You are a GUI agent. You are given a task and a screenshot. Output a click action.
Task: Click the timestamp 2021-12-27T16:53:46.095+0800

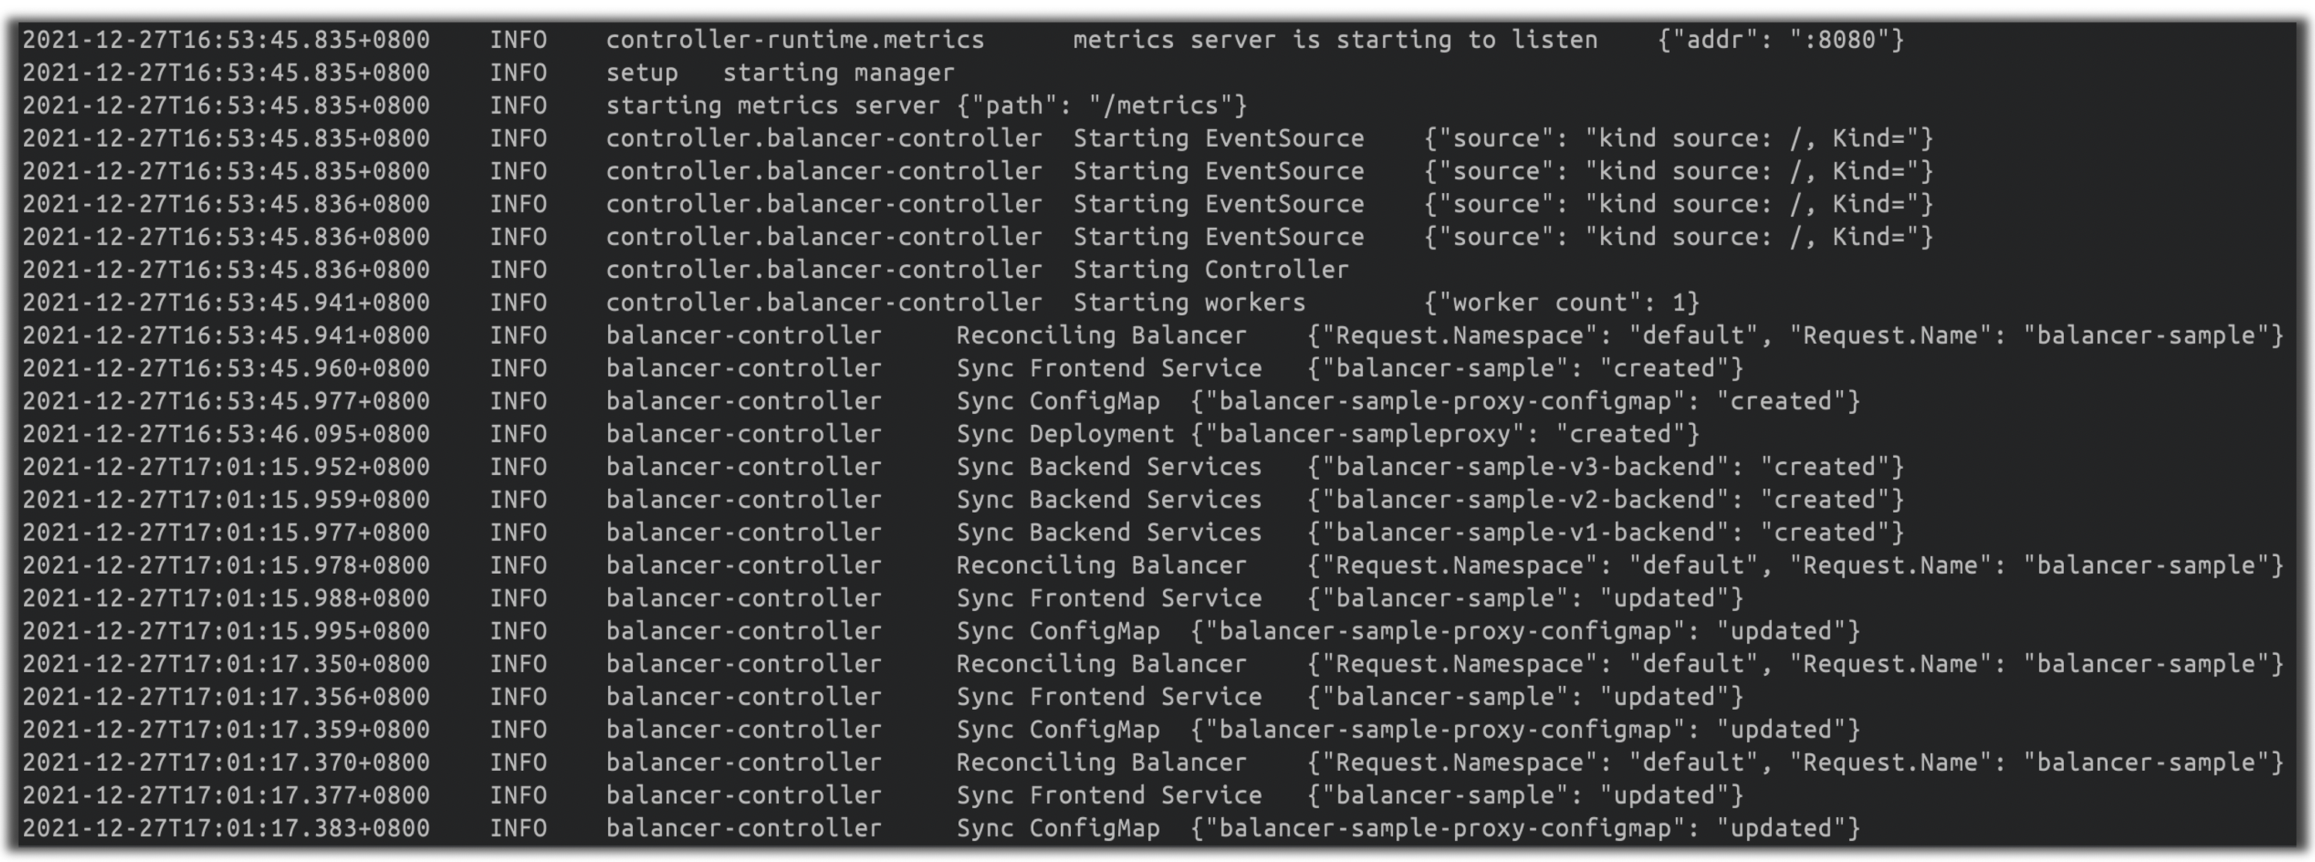pyautogui.click(x=226, y=435)
